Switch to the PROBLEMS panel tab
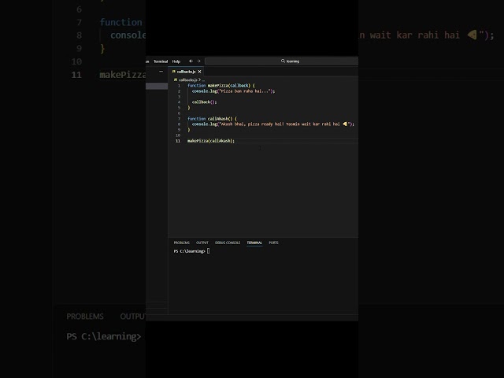Image resolution: width=504 pixels, height=378 pixels. [x=182, y=243]
